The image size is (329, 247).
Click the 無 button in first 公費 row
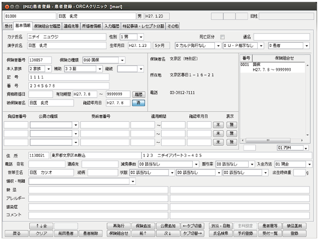[x=232, y=125]
